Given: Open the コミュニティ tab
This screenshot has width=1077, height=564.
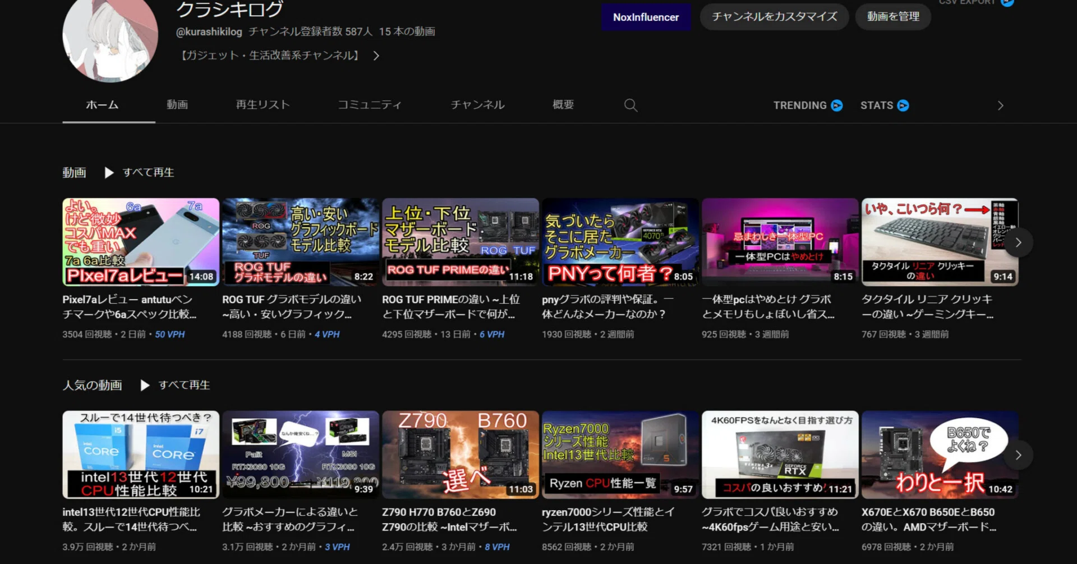Looking at the screenshot, I should coord(370,105).
